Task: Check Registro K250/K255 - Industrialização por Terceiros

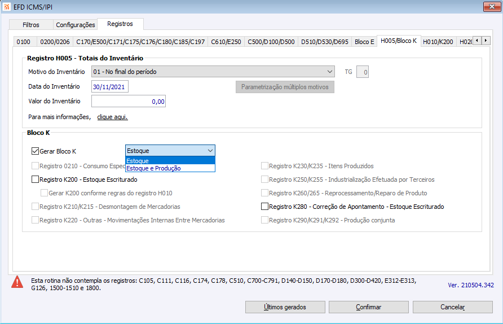Action: coord(264,179)
